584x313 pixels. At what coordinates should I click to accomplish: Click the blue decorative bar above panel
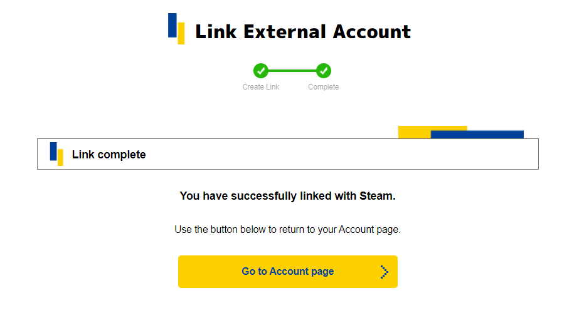[x=477, y=135]
